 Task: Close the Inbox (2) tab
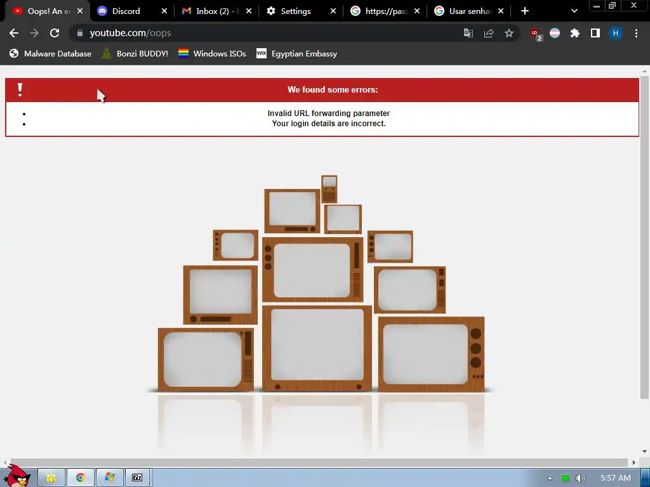[249, 11]
